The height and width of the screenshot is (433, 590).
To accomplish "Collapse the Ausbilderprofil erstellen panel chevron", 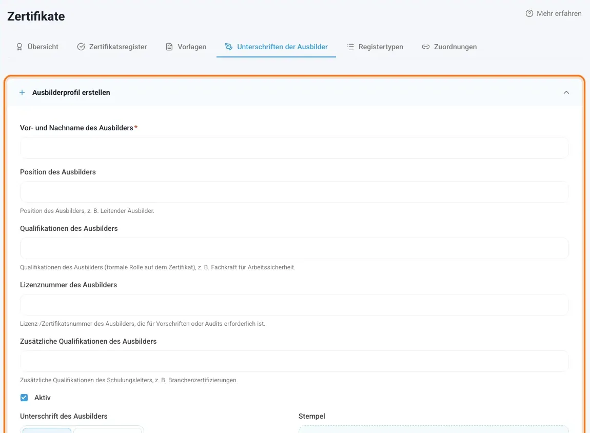I will (566, 92).
